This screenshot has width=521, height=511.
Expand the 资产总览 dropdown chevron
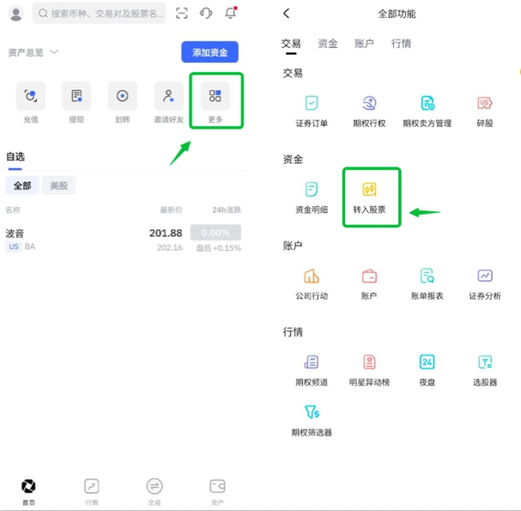54,52
